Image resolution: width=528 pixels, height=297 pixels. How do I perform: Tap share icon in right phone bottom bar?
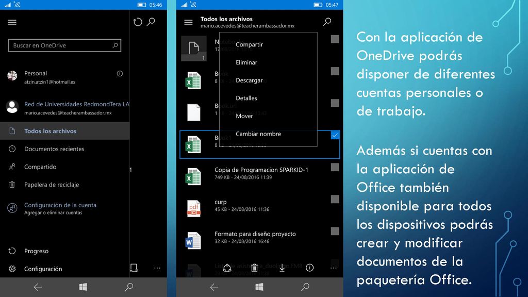227,268
